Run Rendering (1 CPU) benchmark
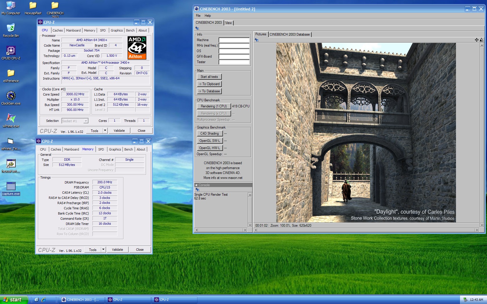 (x=214, y=106)
